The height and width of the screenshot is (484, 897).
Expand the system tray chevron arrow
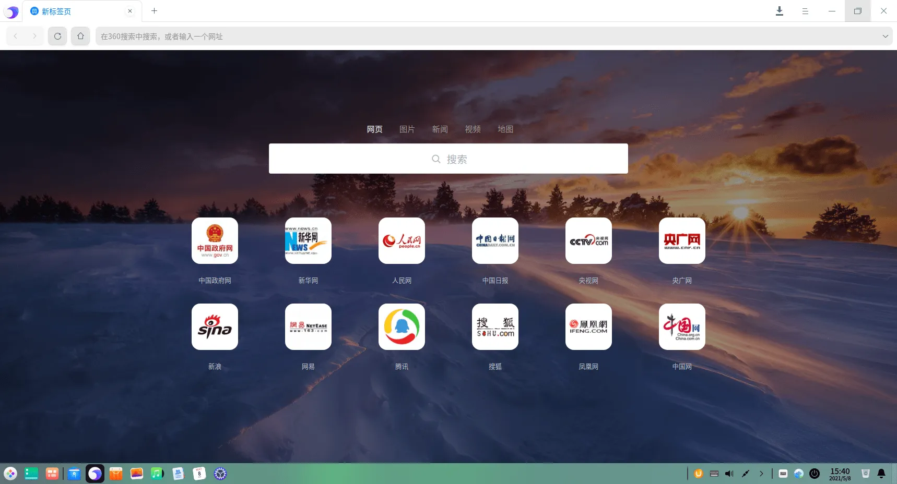[761, 474]
